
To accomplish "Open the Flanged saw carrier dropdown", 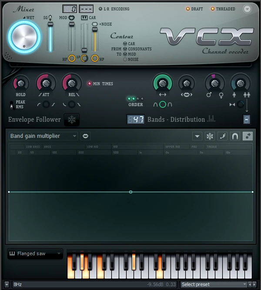I will tap(35, 253).
